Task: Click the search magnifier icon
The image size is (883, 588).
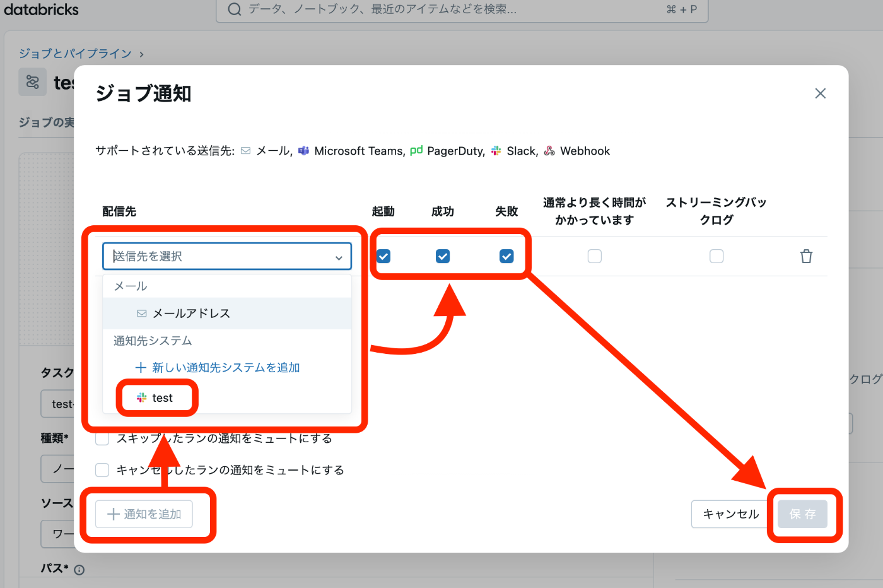Action: tap(235, 9)
